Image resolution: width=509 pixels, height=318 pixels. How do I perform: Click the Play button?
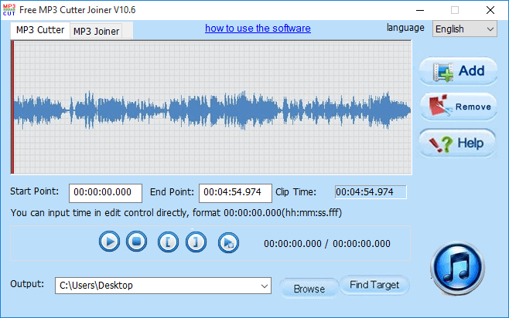109,242
